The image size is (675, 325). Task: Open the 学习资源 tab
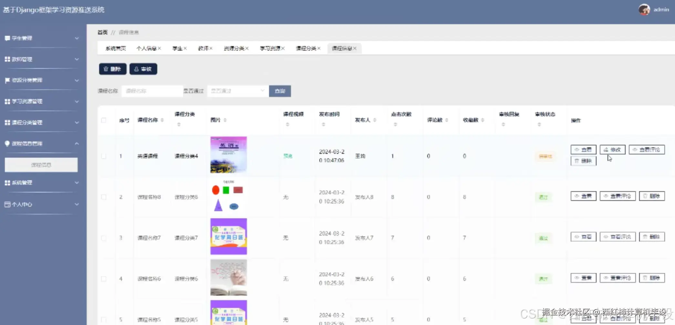pyautogui.click(x=270, y=48)
